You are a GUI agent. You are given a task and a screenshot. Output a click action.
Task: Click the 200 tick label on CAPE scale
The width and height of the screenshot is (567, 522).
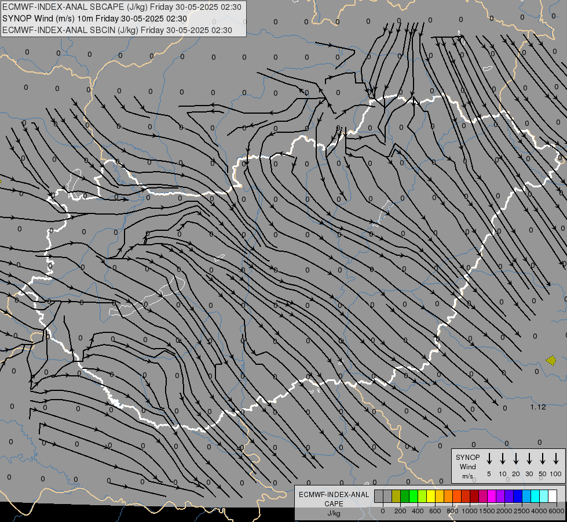click(x=400, y=511)
